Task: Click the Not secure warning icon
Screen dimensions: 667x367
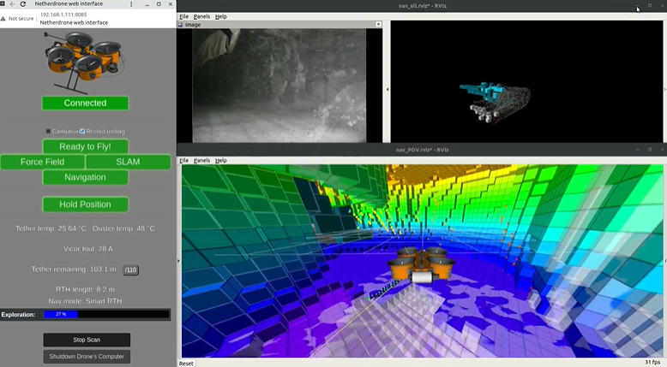Action: pyautogui.click(x=5, y=18)
